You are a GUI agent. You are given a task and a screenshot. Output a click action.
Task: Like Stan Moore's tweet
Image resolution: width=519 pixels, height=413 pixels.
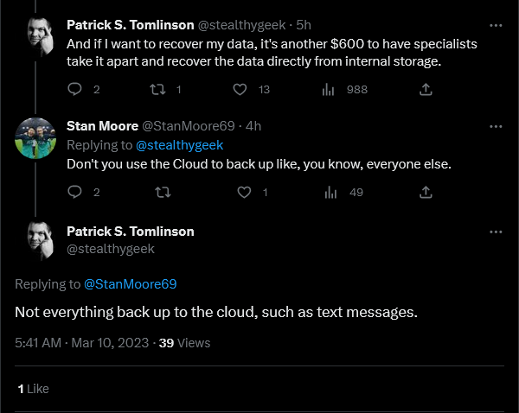[x=244, y=192]
